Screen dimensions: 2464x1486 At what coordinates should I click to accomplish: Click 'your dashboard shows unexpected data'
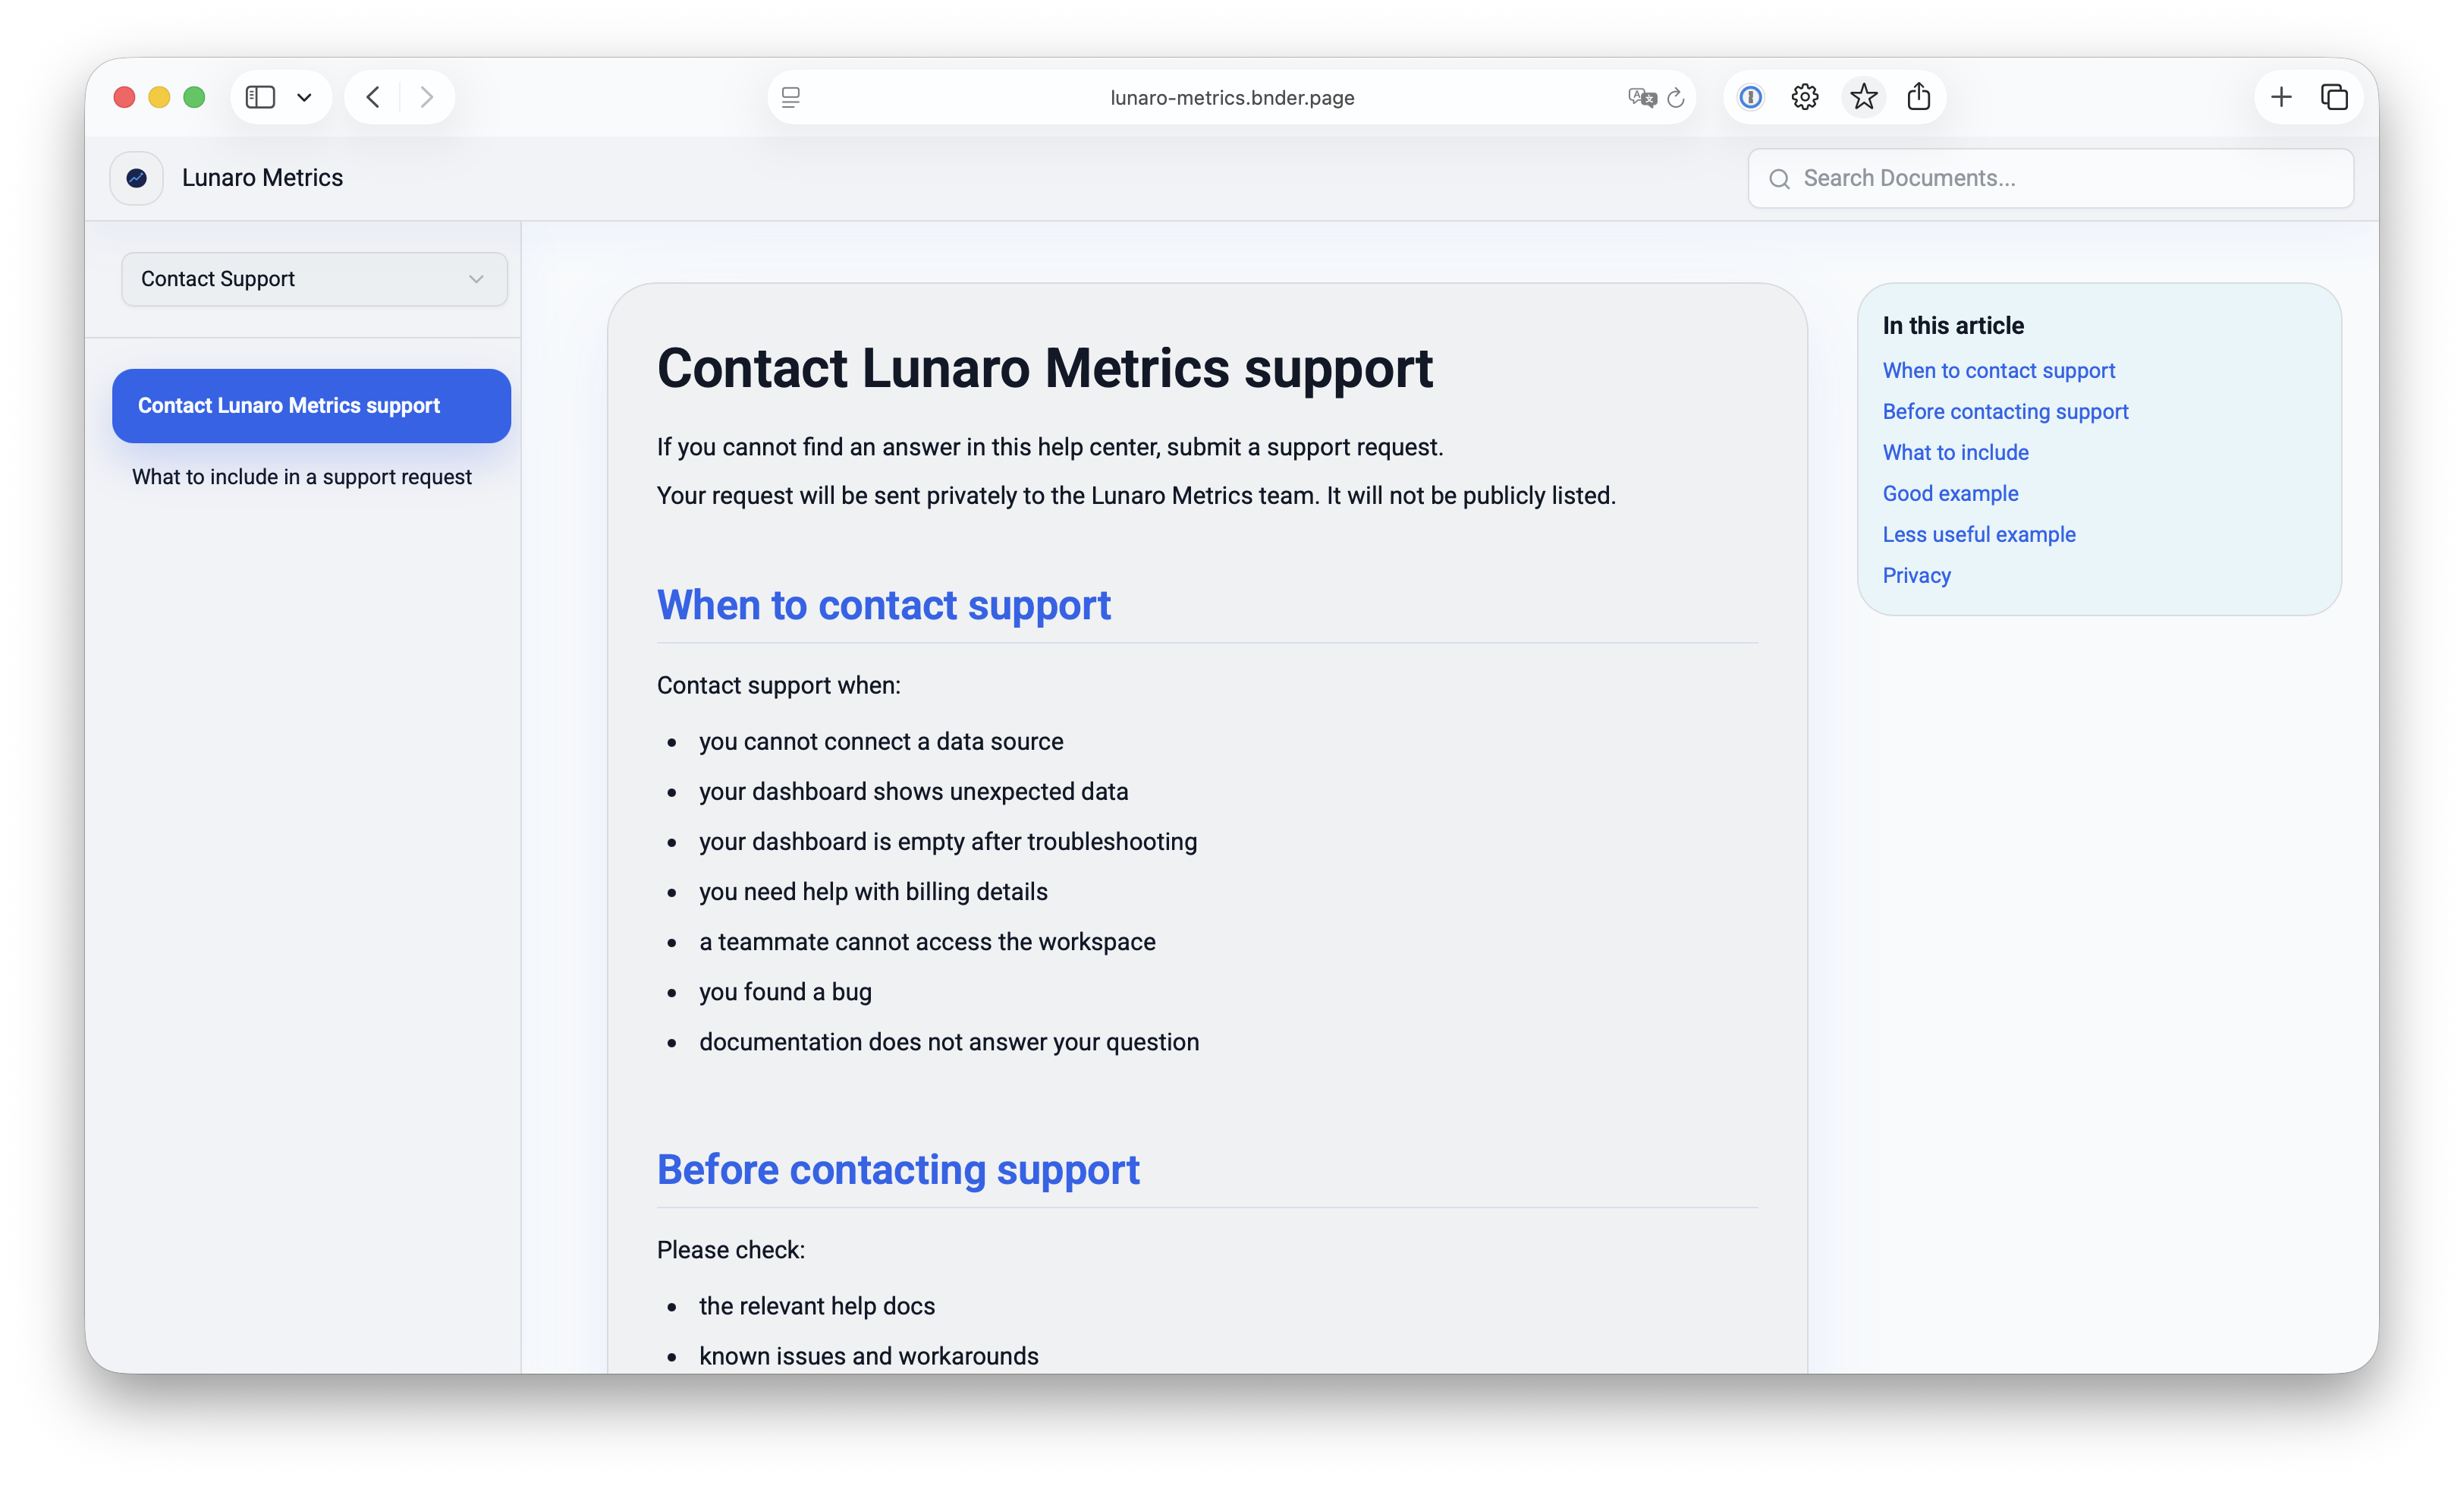[913, 792]
